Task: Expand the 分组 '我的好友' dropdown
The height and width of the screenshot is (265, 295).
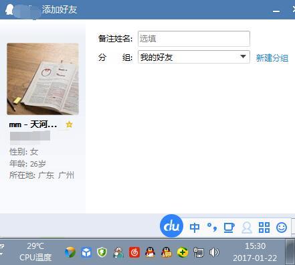Action: pyautogui.click(x=194, y=57)
